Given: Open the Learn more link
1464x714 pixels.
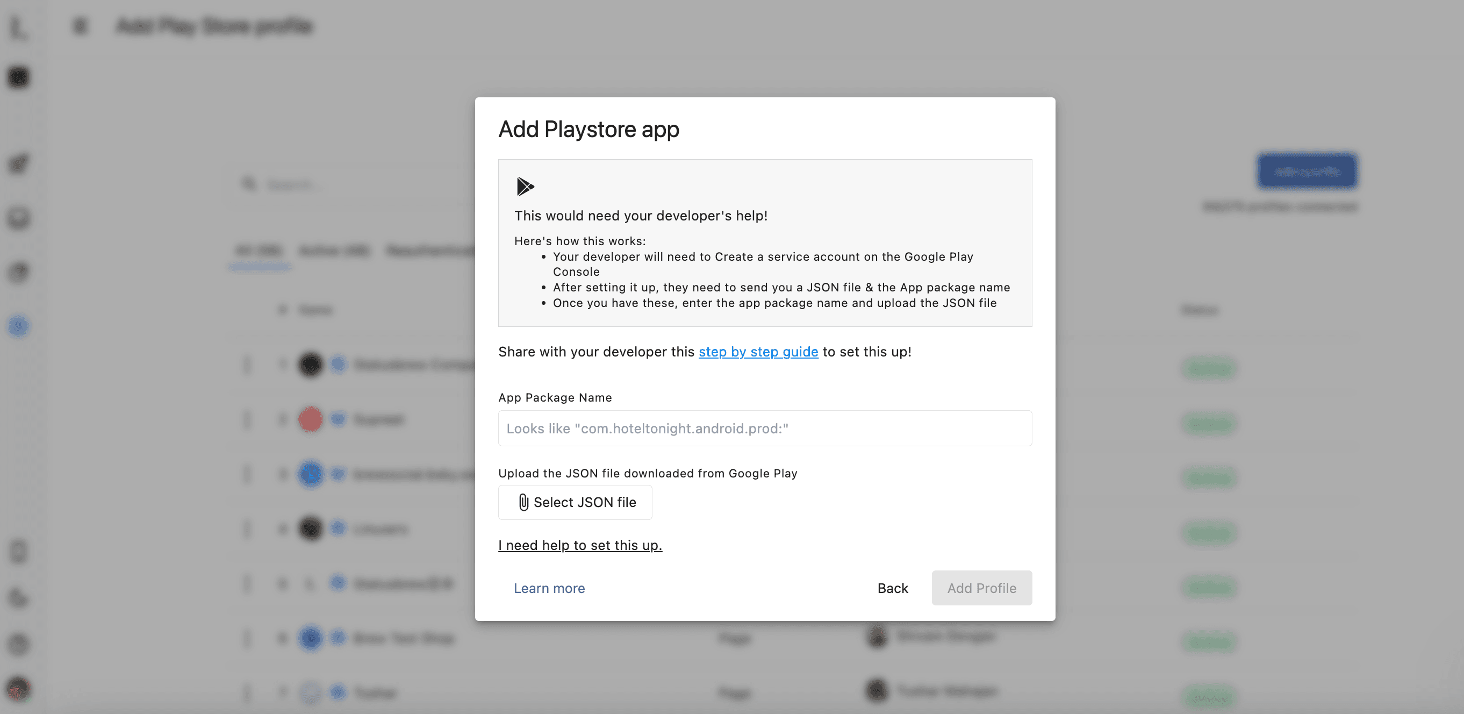Looking at the screenshot, I should (x=549, y=588).
